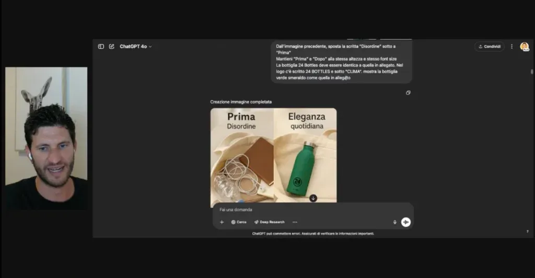Viewport: 535px width, 278px height.
Task: Open the help question mark button
Action: pyautogui.click(x=528, y=231)
